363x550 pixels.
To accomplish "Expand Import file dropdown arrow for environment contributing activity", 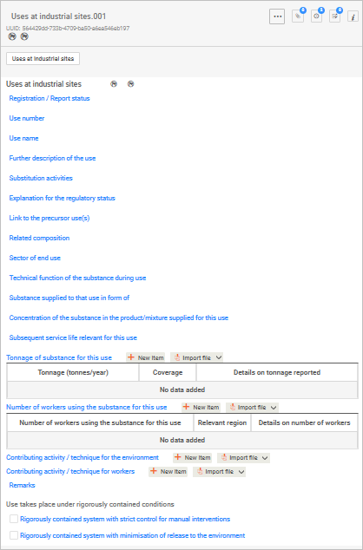I will [x=266, y=458].
